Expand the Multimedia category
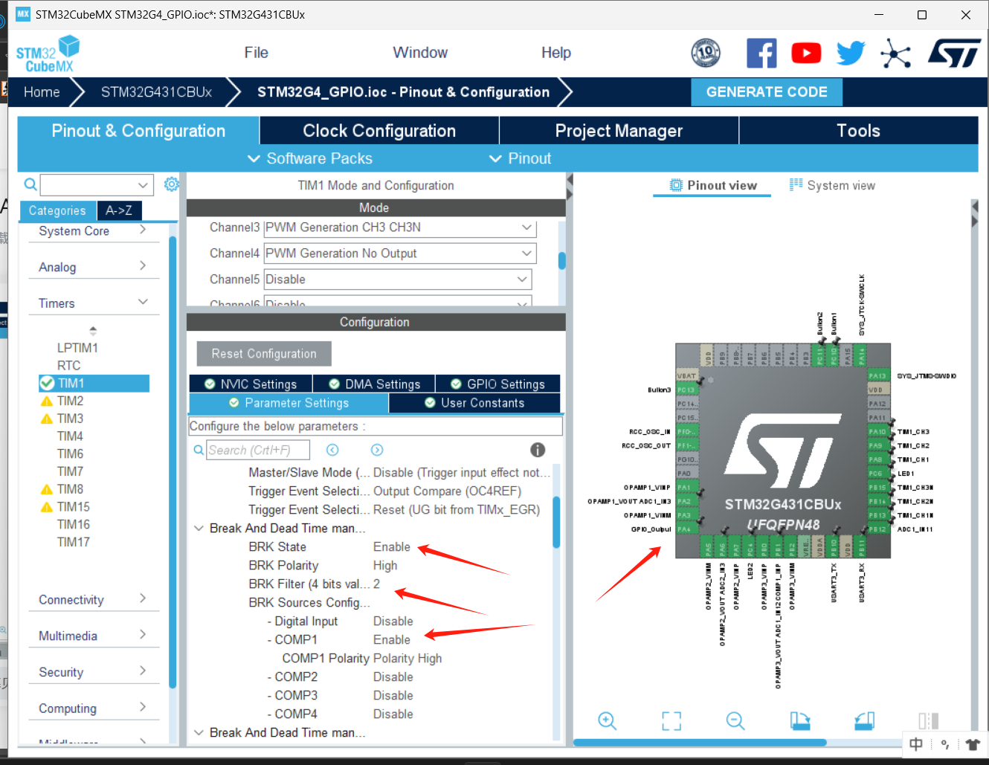This screenshot has width=989, height=765. (x=143, y=635)
